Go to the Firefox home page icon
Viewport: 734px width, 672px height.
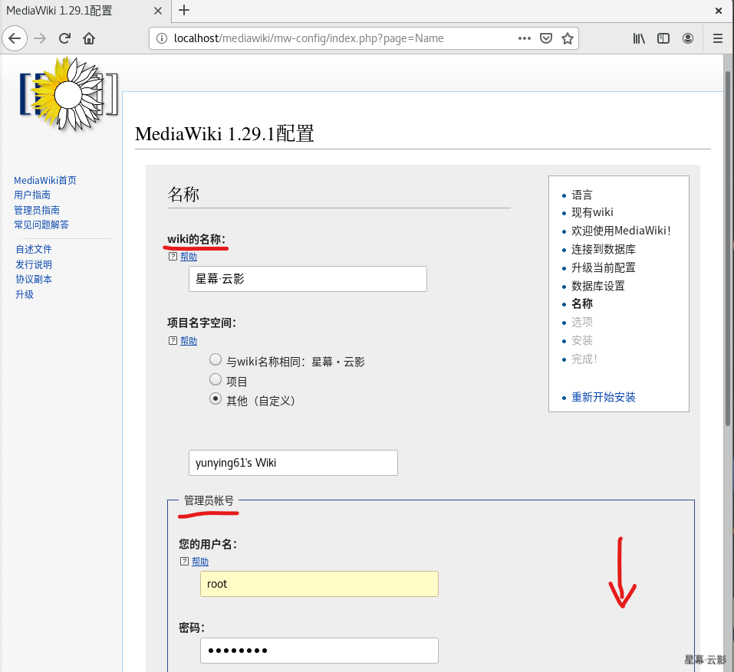pos(89,38)
